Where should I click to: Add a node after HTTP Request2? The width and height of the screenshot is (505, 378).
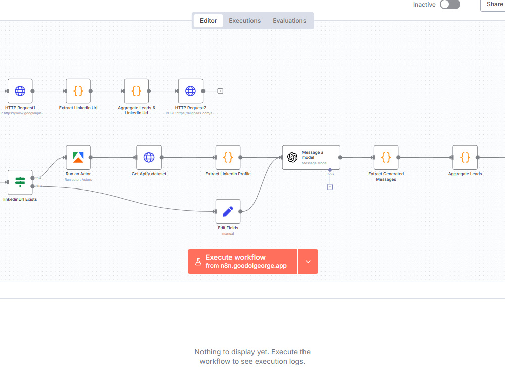tap(220, 91)
